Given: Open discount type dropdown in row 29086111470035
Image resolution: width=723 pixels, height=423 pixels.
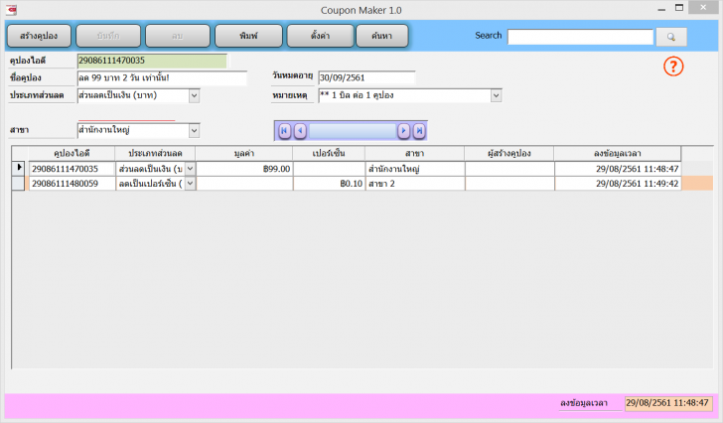Looking at the screenshot, I should pyautogui.click(x=190, y=169).
